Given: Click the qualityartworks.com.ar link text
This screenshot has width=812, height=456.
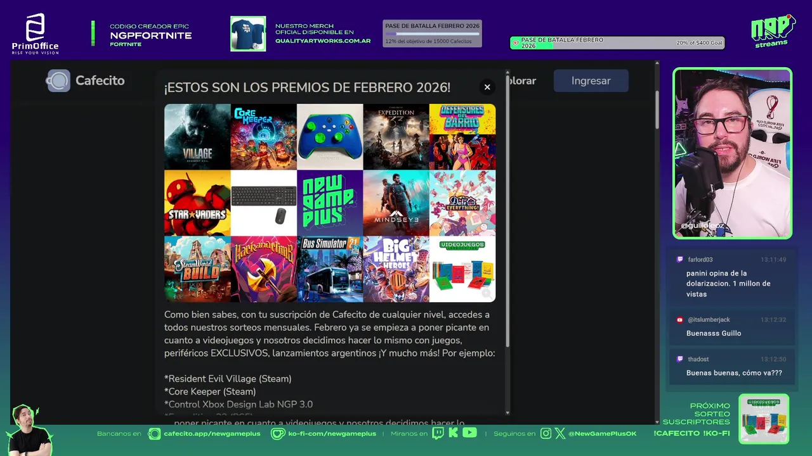Looking at the screenshot, I should tap(323, 41).
